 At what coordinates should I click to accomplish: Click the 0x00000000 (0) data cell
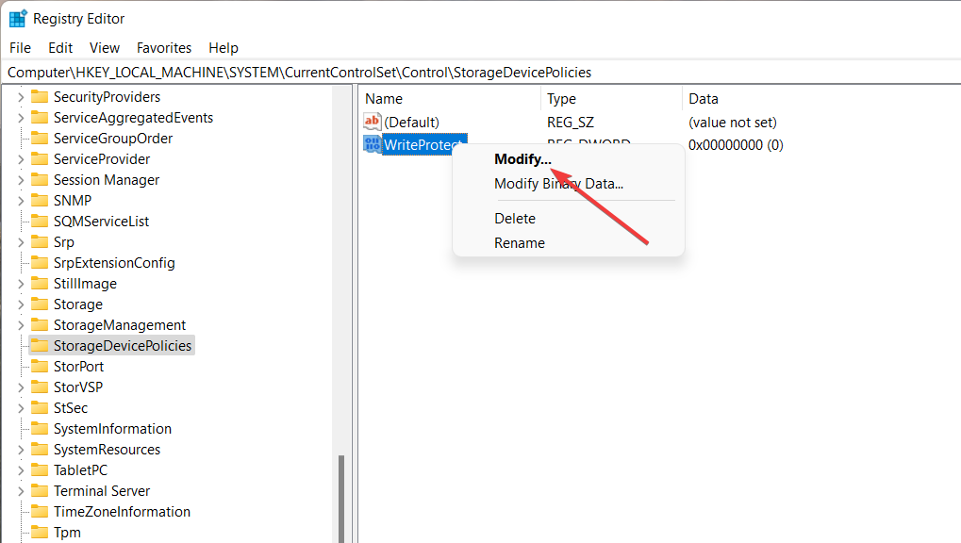(736, 145)
